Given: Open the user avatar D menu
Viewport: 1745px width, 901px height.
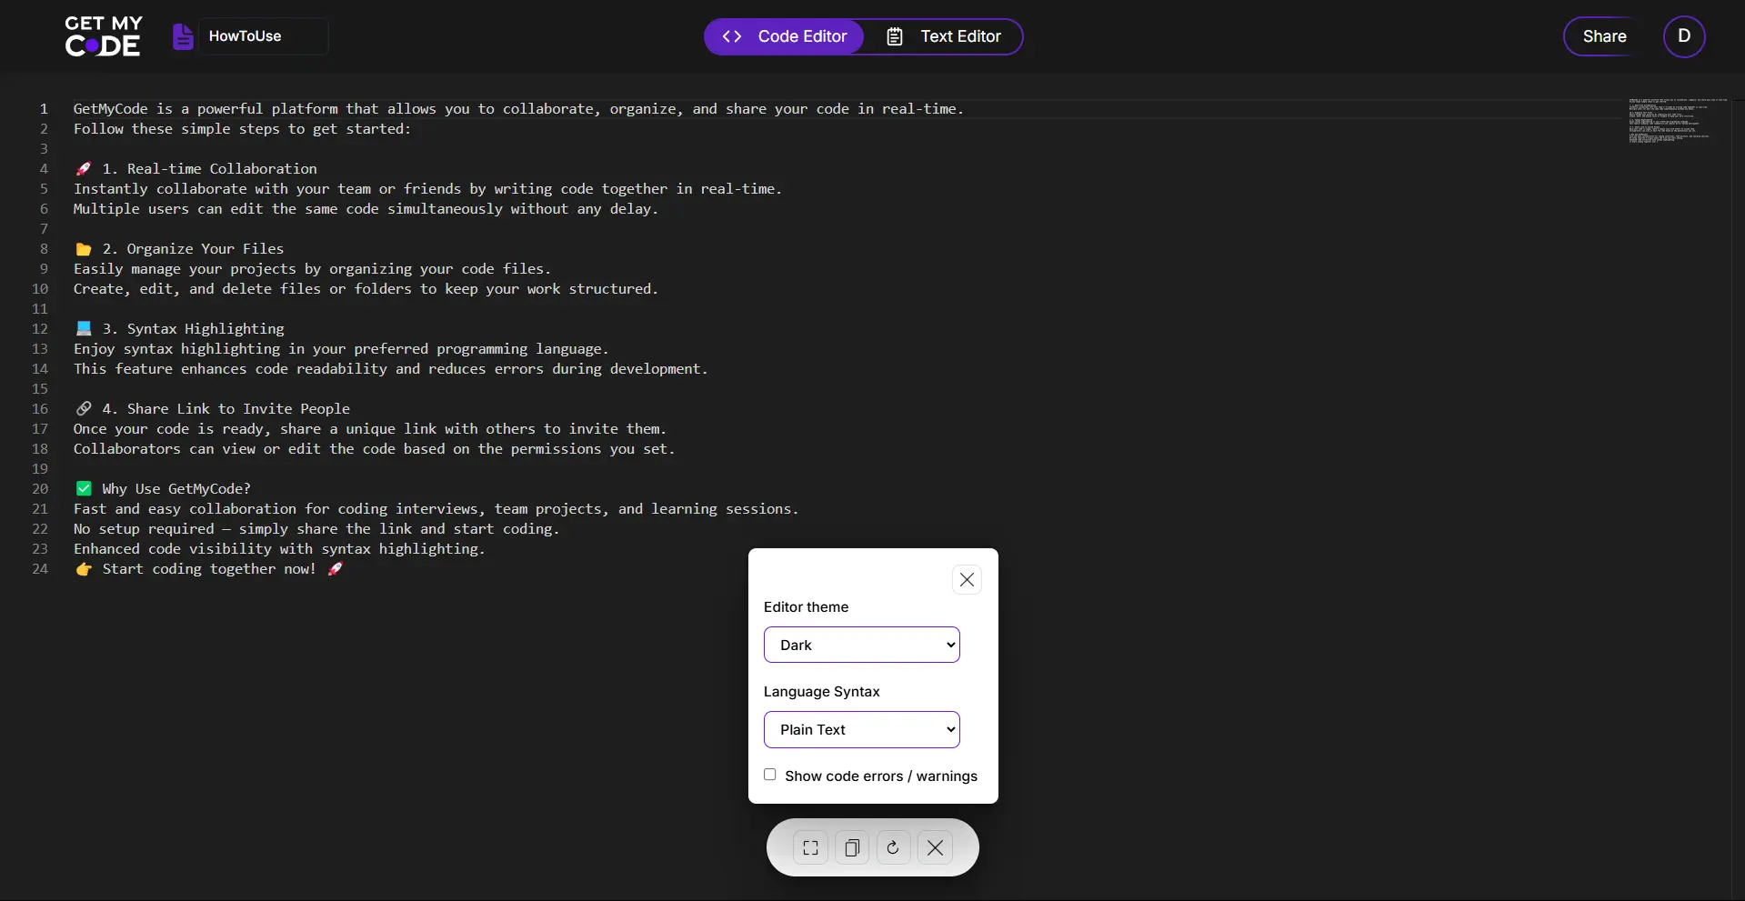Looking at the screenshot, I should (1683, 36).
